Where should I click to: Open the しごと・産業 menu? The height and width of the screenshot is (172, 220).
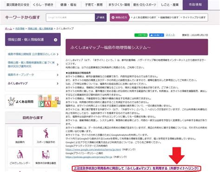point(170,5)
